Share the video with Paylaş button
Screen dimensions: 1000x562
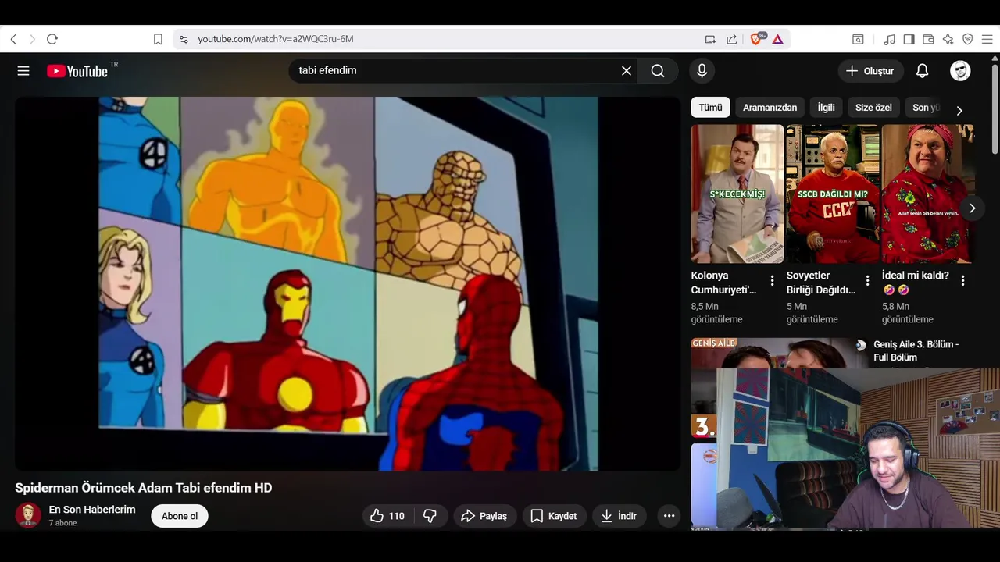484,516
